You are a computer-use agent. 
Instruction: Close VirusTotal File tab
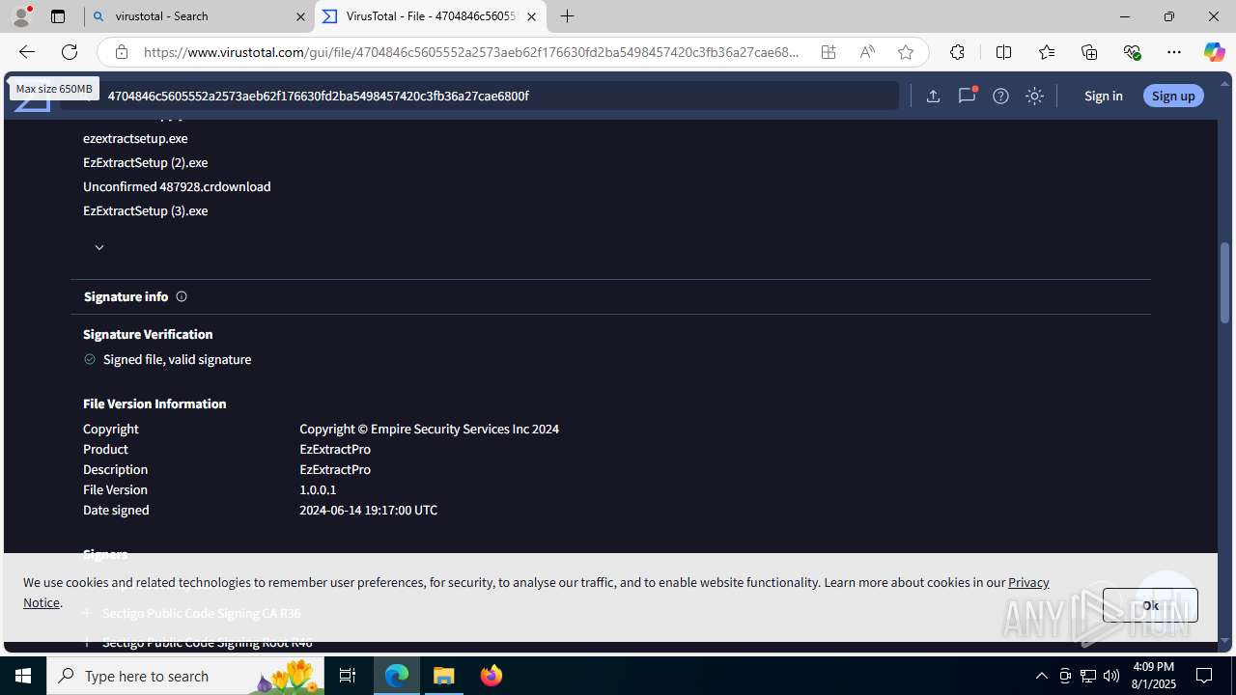tap(531, 16)
